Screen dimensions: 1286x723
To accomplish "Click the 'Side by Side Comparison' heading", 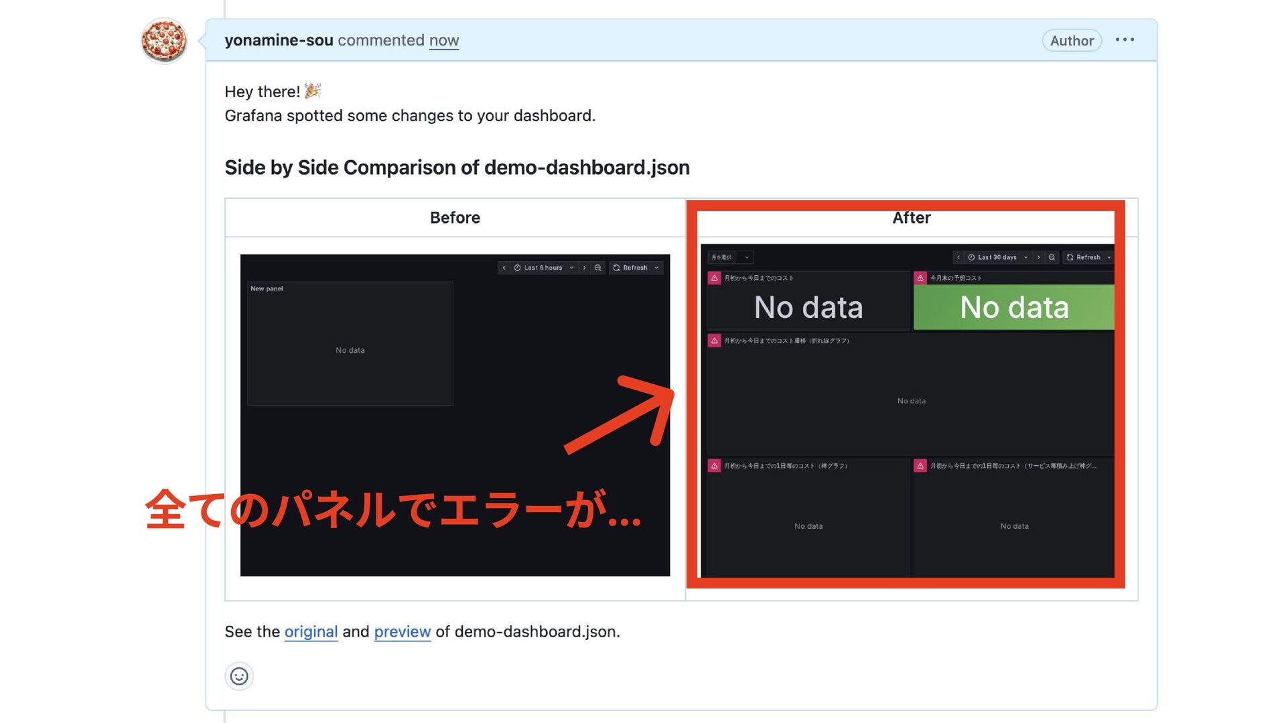I will pyautogui.click(x=457, y=167).
